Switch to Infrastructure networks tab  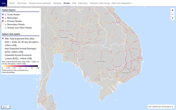pyautogui.click(x=40, y=3)
